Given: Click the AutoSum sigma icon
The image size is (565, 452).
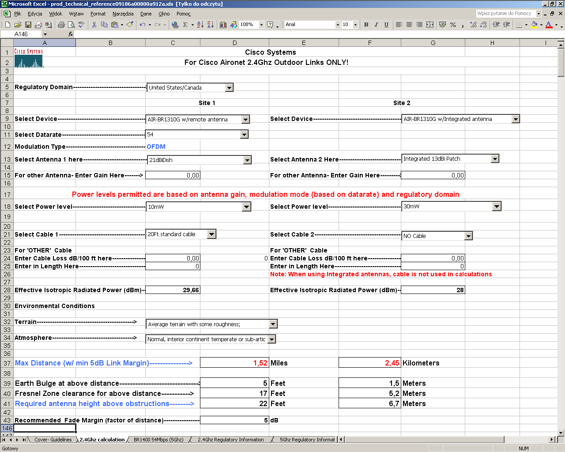Looking at the screenshot, I should point(185,25).
